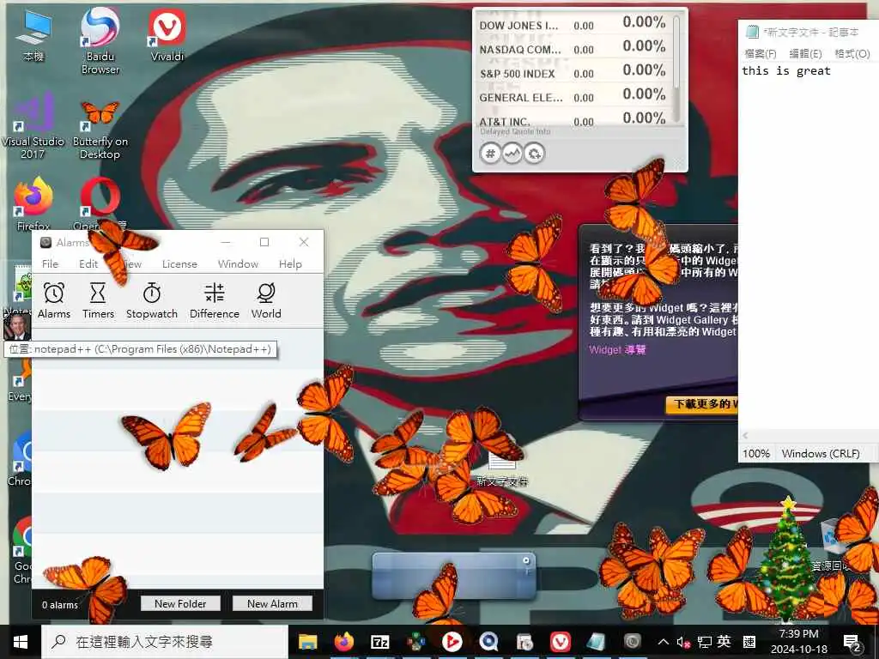
Task: Click the hash symbol button in stock widget
Action: point(490,153)
